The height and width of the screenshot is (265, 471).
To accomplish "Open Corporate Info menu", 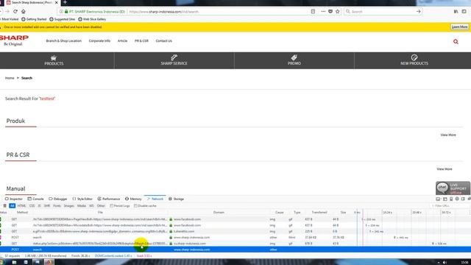I will tap(99, 41).
